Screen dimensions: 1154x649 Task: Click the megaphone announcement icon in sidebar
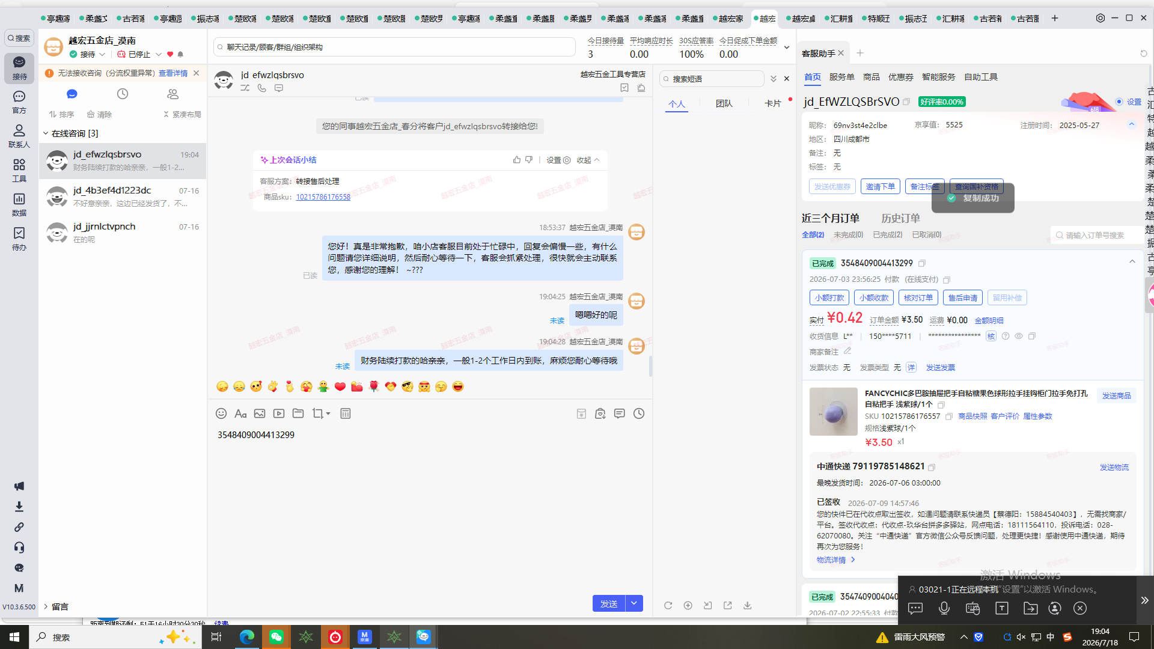pos(19,486)
